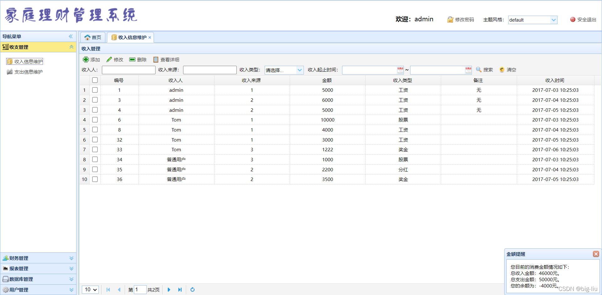
Task: Open the page size 10 dropdown
Action: [x=90, y=290]
